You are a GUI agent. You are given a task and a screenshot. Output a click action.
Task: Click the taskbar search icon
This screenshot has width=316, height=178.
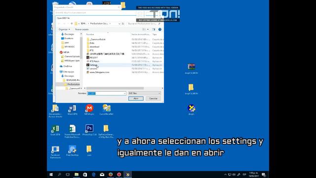point(59,175)
